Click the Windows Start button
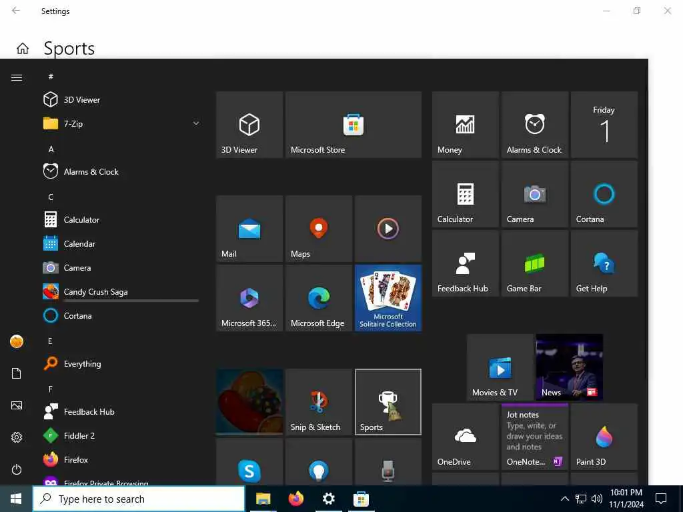This screenshot has height=512, width=683. (16, 499)
